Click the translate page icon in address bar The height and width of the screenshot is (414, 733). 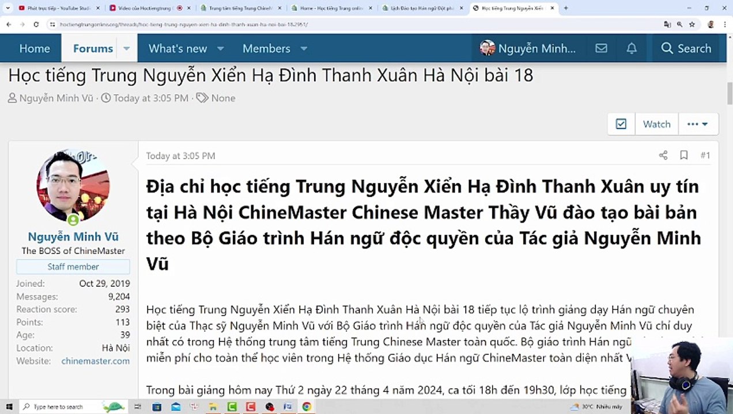pyautogui.click(x=667, y=25)
